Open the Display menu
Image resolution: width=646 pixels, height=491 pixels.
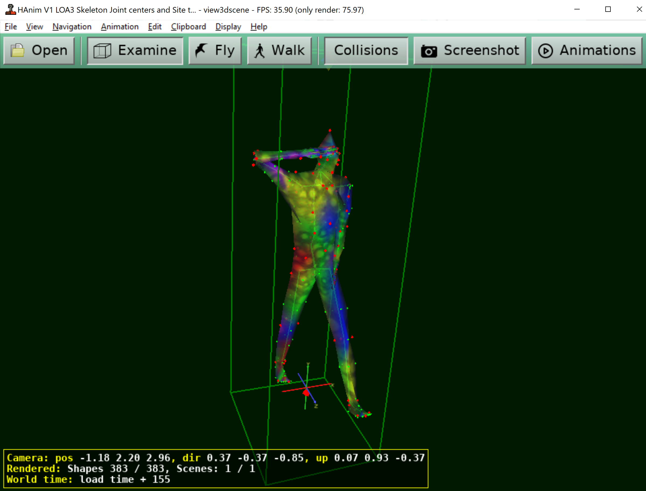(x=228, y=27)
